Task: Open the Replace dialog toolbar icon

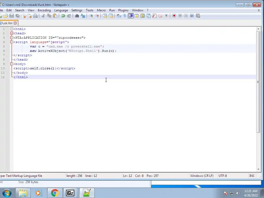Action: point(83,16)
